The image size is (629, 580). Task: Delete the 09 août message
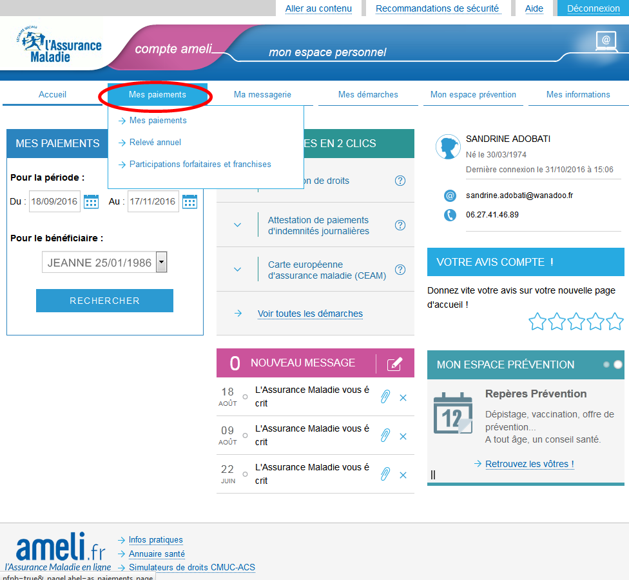(403, 437)
